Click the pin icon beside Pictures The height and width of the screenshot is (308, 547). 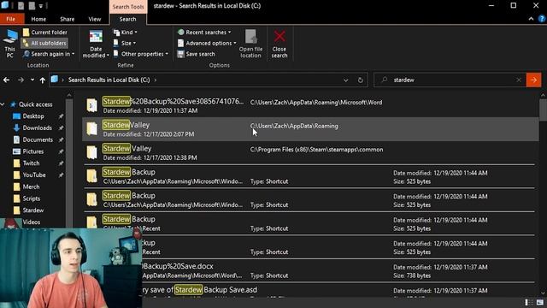point(61,151)
